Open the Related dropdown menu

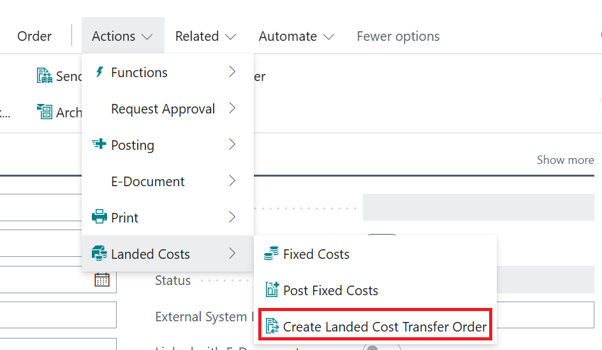(205, 36)
